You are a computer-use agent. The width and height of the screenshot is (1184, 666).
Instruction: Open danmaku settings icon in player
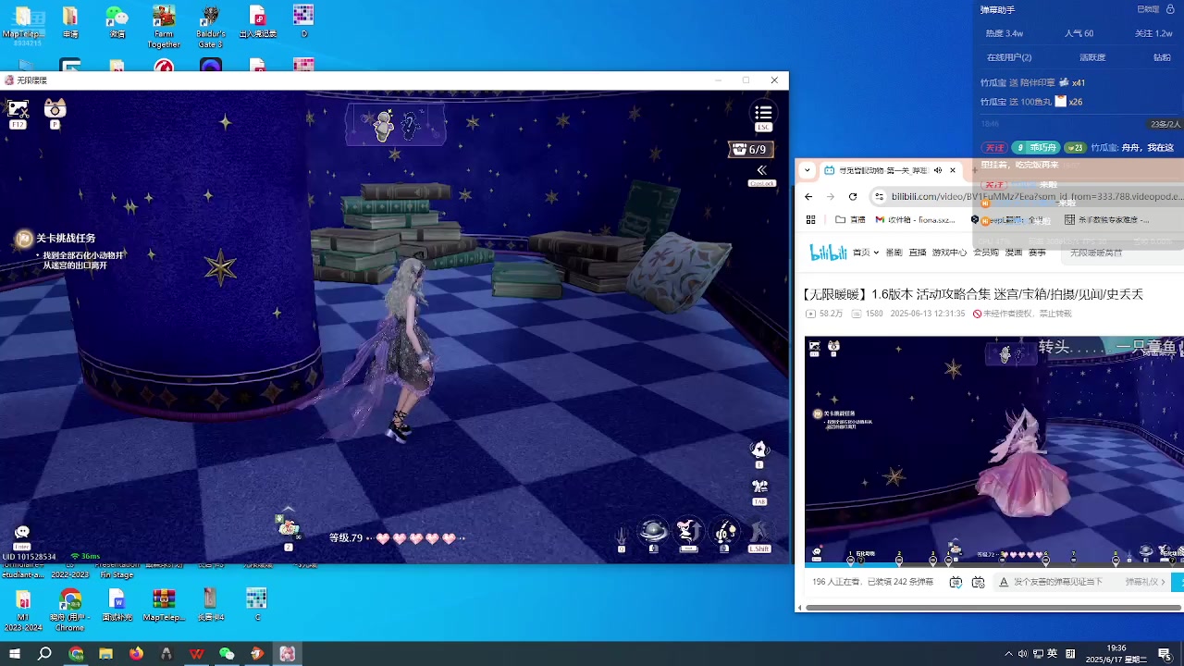tap(979, 582)
